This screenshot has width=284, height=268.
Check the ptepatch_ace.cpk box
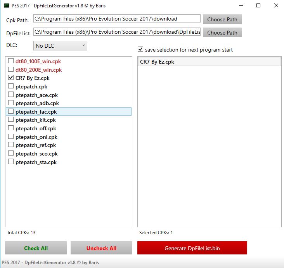pos(11,95)
